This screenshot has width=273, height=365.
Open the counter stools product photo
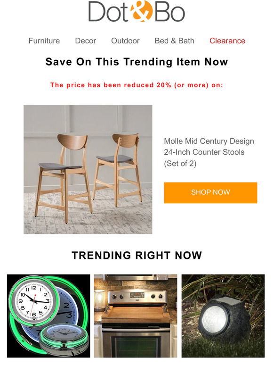pos(88,169)
